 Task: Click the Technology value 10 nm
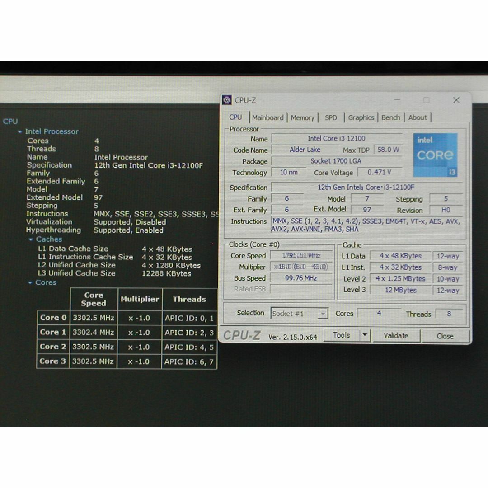point(289,172)
